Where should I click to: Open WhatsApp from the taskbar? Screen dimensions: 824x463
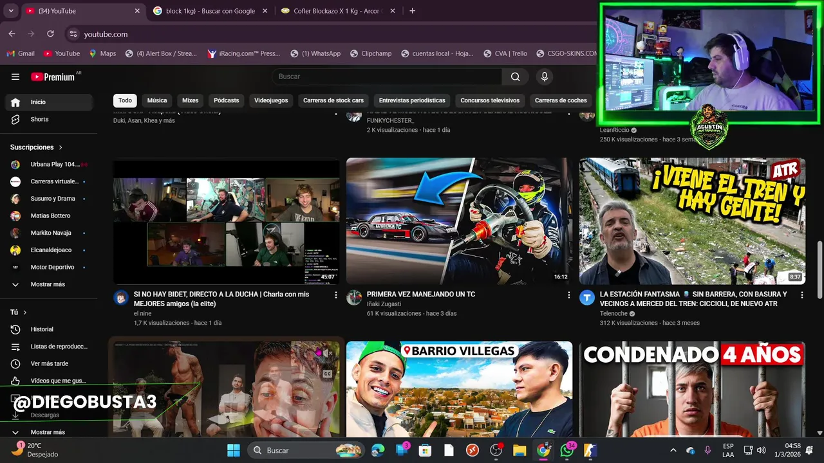567,450
